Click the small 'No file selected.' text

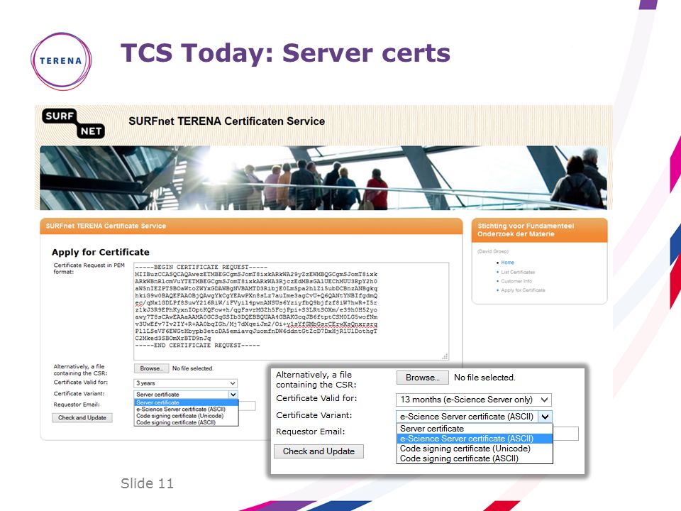click(193, 368)
